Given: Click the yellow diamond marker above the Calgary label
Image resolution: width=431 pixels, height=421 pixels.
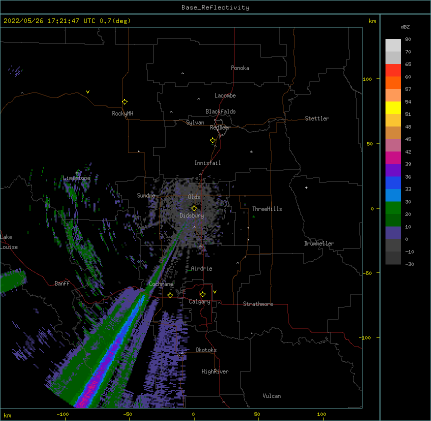Looking at the screenshot, I should click(x=202, y=294).
